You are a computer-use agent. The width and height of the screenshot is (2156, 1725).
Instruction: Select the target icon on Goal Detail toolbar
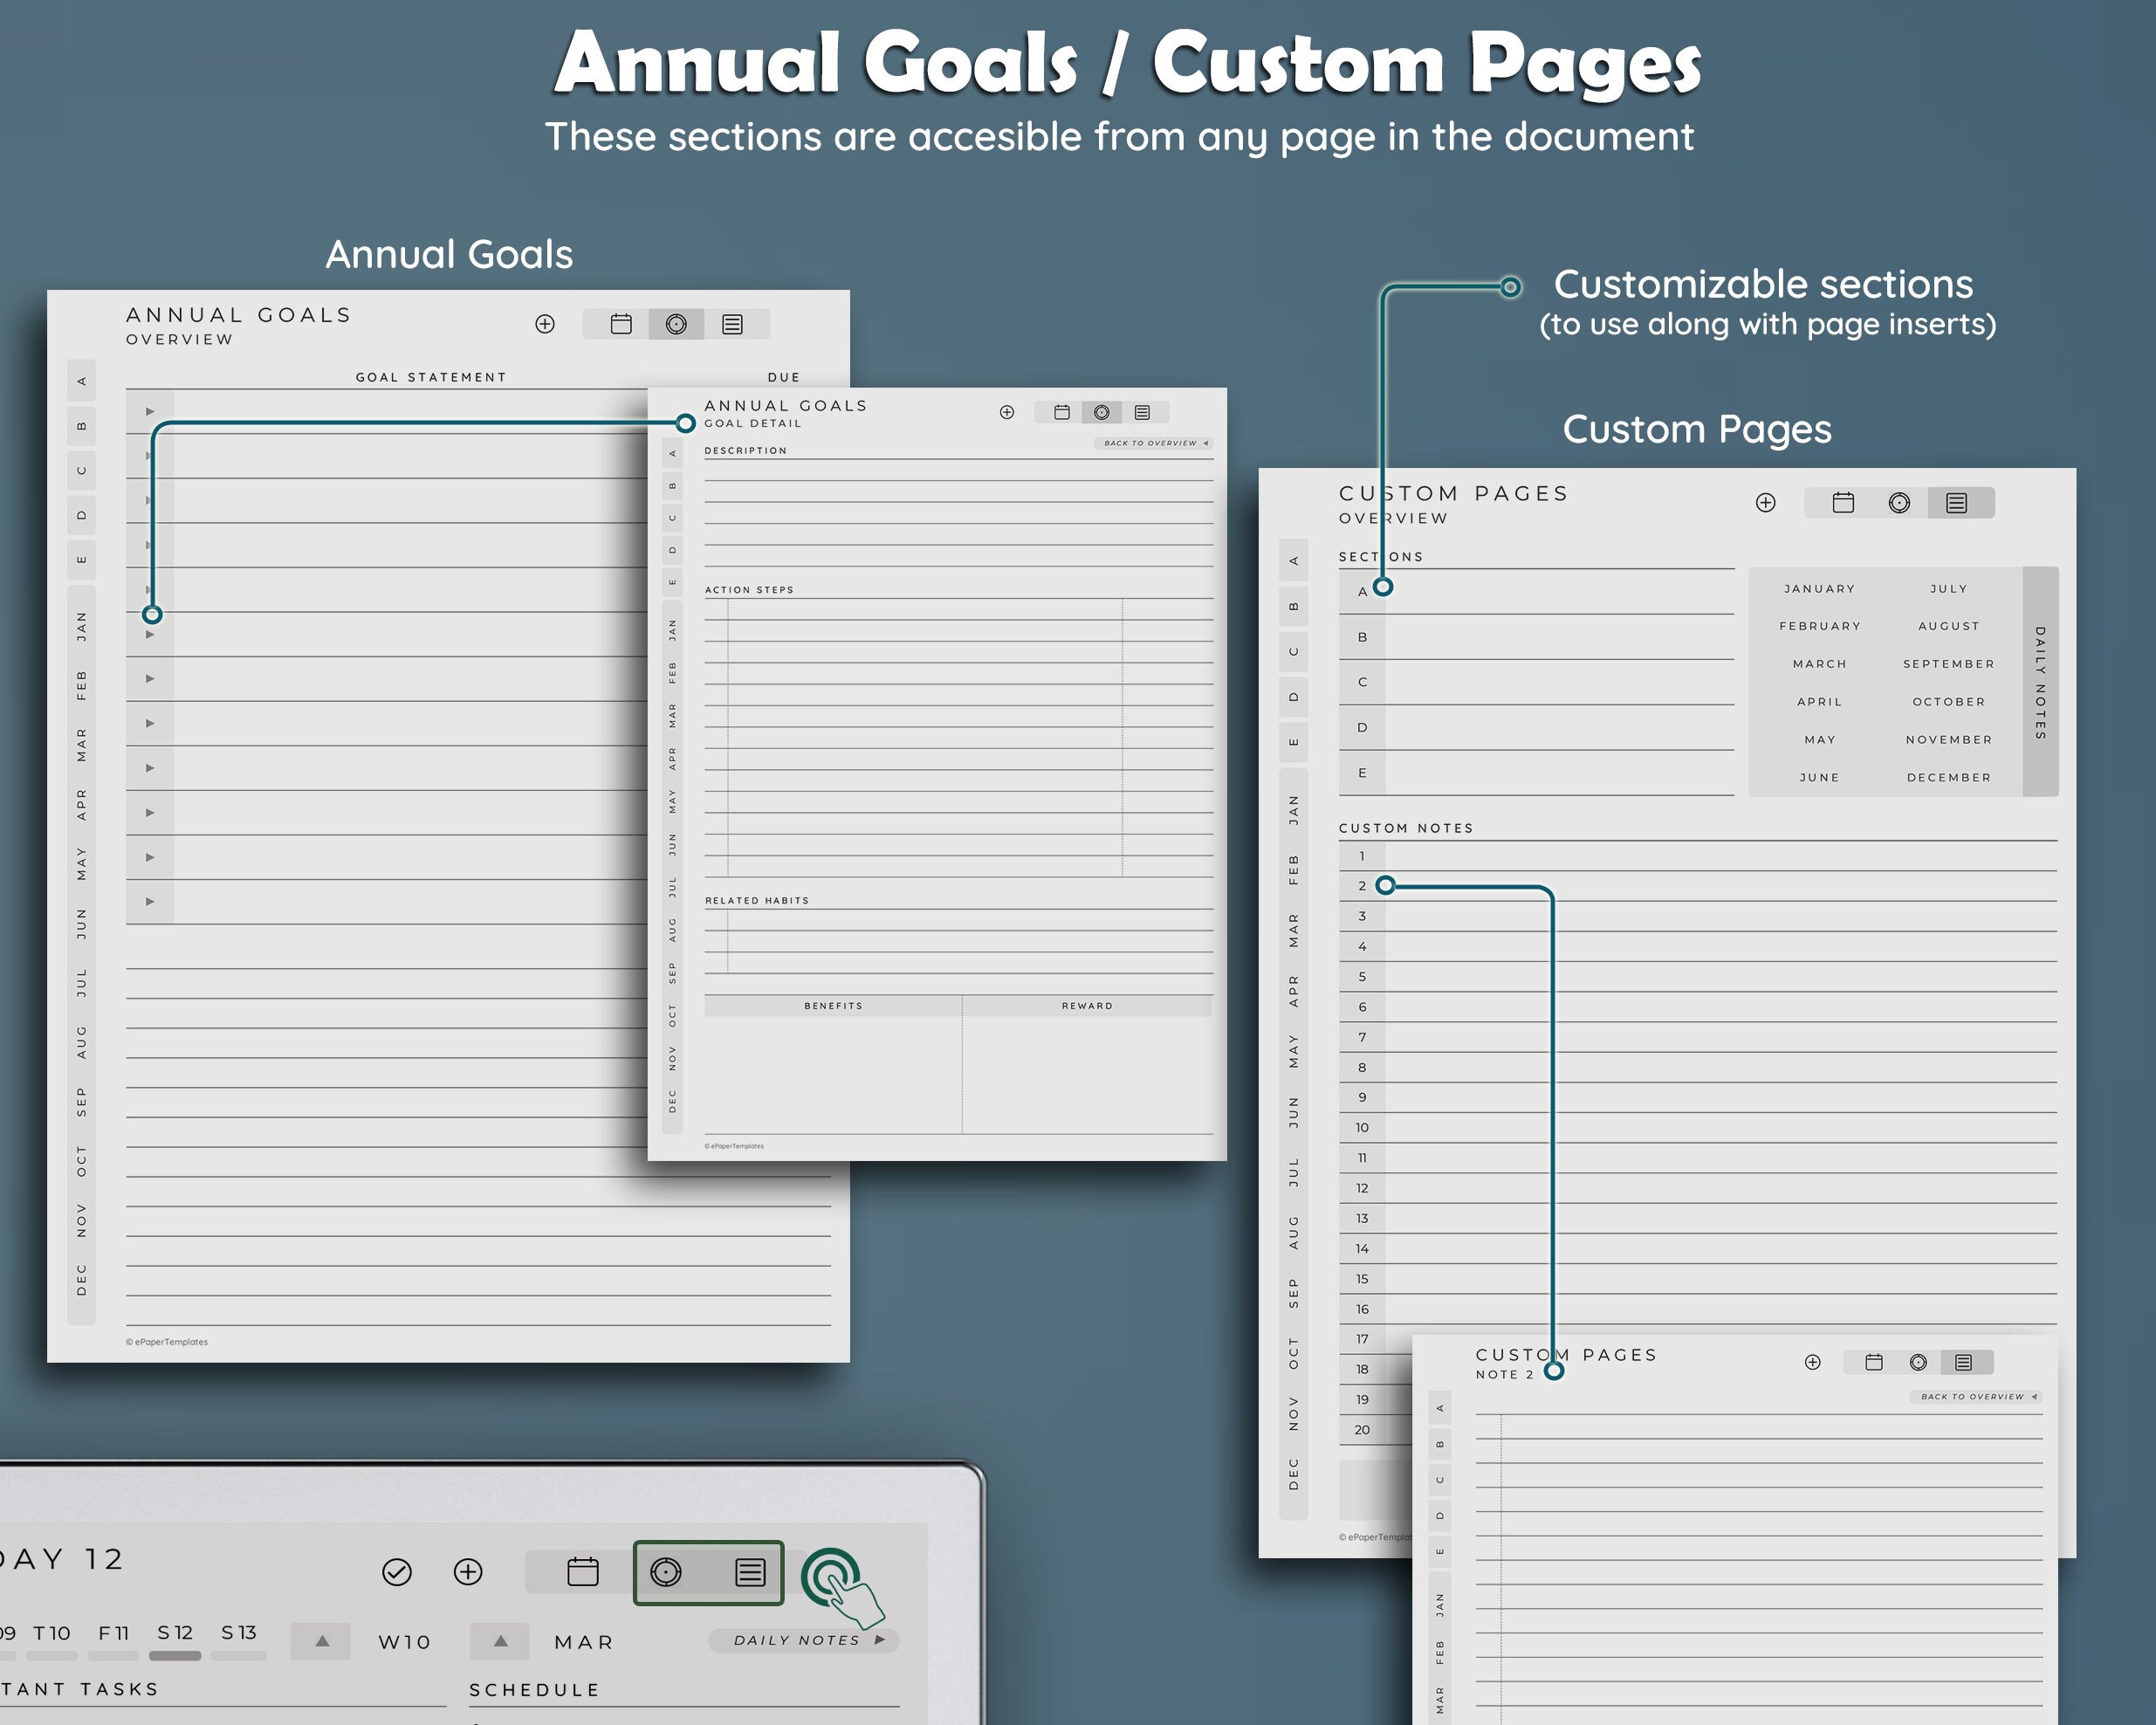click(x=1103, y=412)
